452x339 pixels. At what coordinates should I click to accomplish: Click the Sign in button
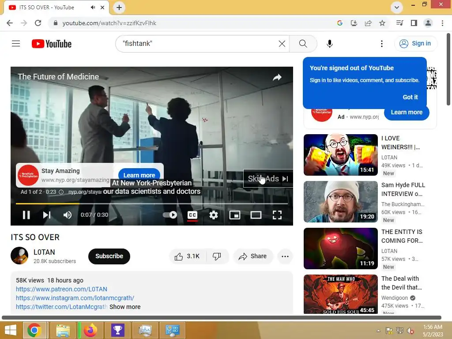point(416,44)
